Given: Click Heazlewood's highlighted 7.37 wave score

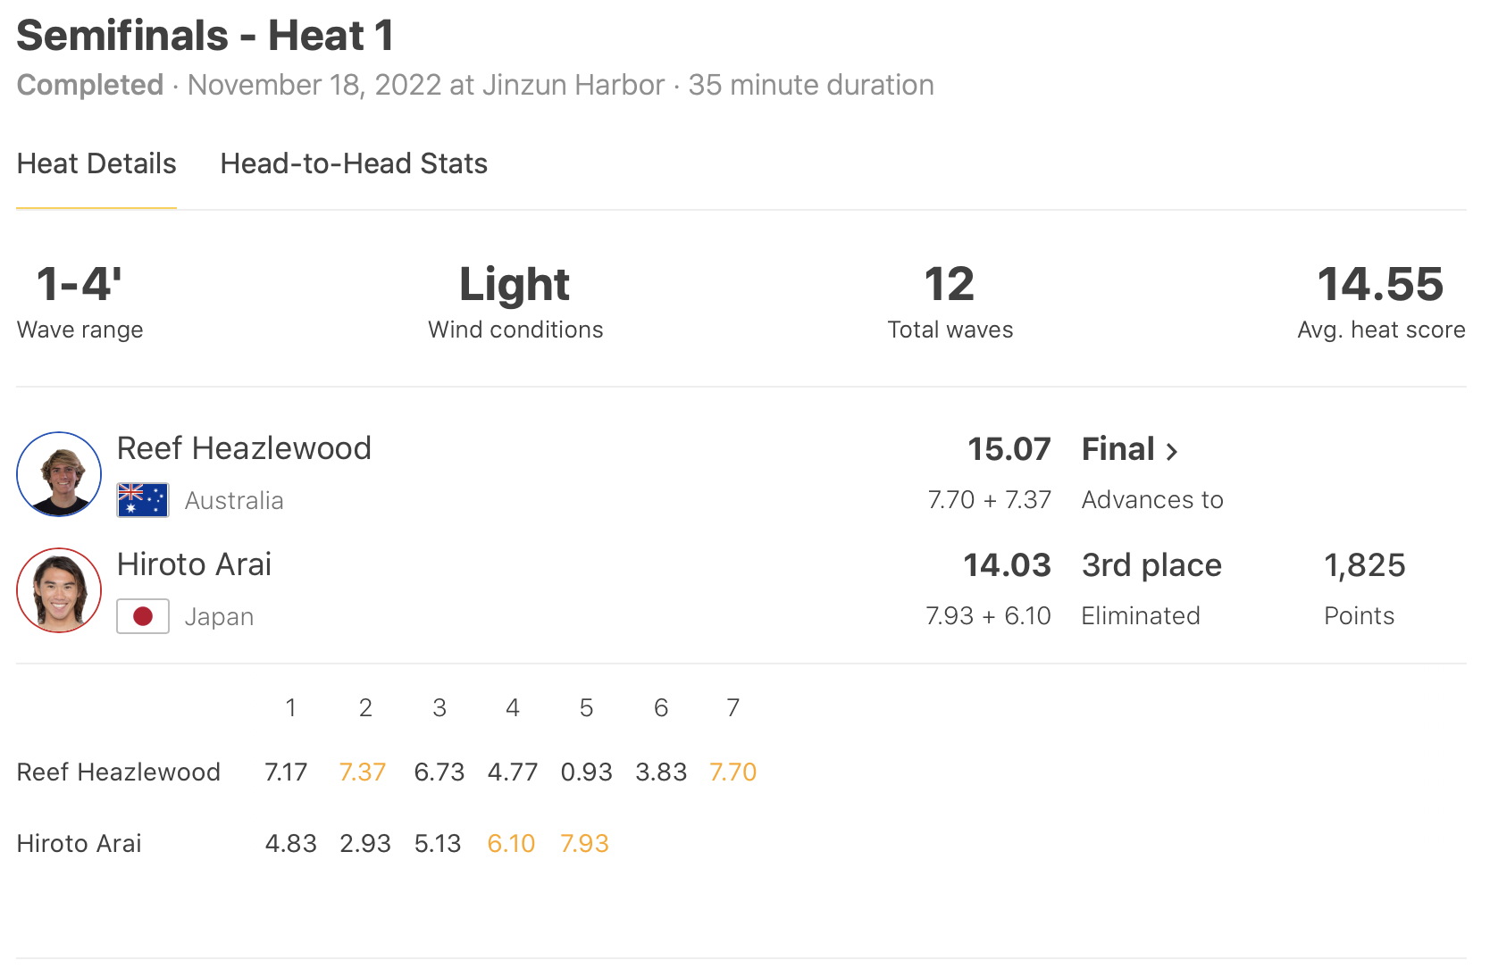Looking at the screenshot, I should (363, 772).
